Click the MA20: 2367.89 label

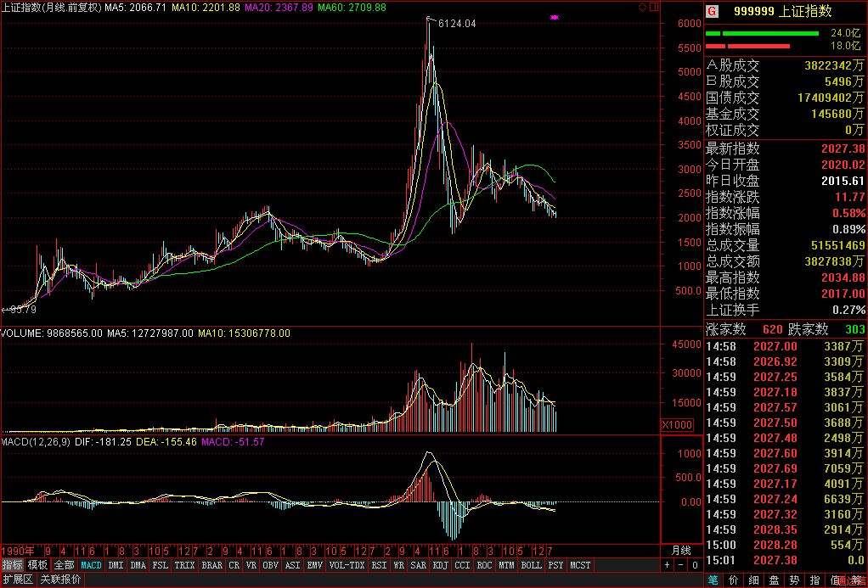279,8
